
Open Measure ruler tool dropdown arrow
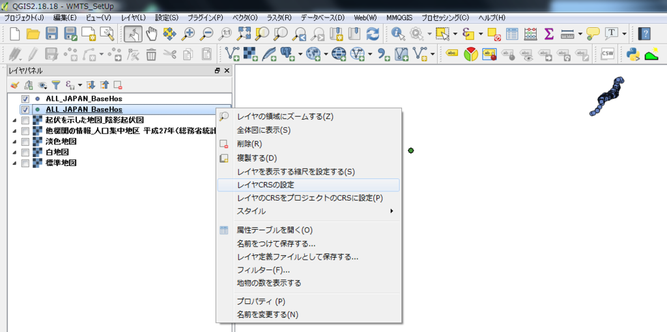pyautogui.click(x=580, y=34)
